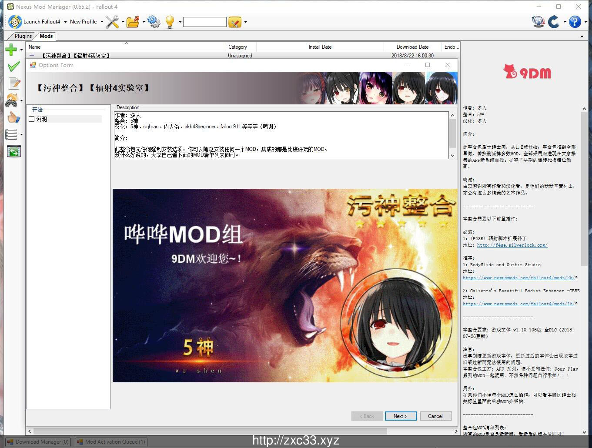Image resolution: width=592 pixels, height=448 pixels.
Task: Click the notepad with pencil icon
Action: (x=14, y=84)
